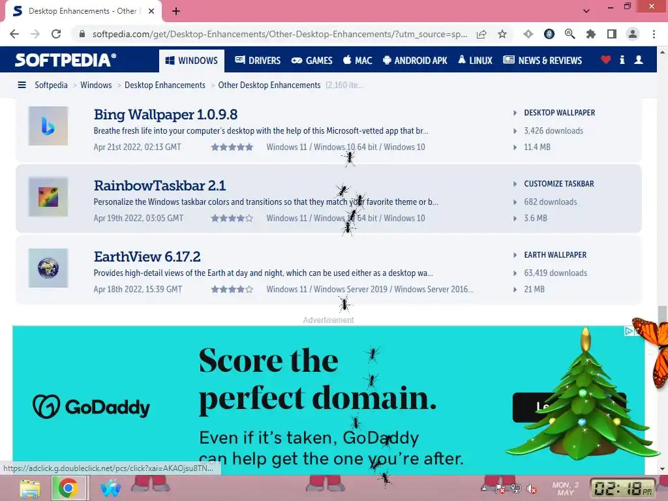668x501 pixels.
Task: Open RainbowTaskbar 2.1 title
Action: click(160, 185)
